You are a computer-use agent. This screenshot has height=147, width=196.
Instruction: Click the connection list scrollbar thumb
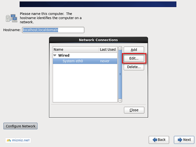(x=120, y=74)
